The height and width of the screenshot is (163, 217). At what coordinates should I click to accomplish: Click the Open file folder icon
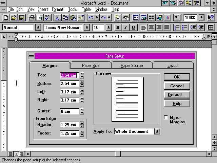click(x=14, y=18)
